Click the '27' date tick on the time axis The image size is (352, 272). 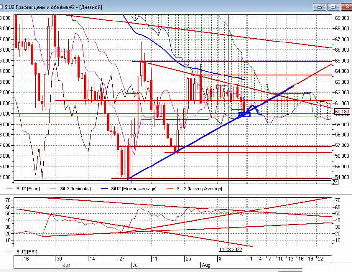[x=122, y=259]
